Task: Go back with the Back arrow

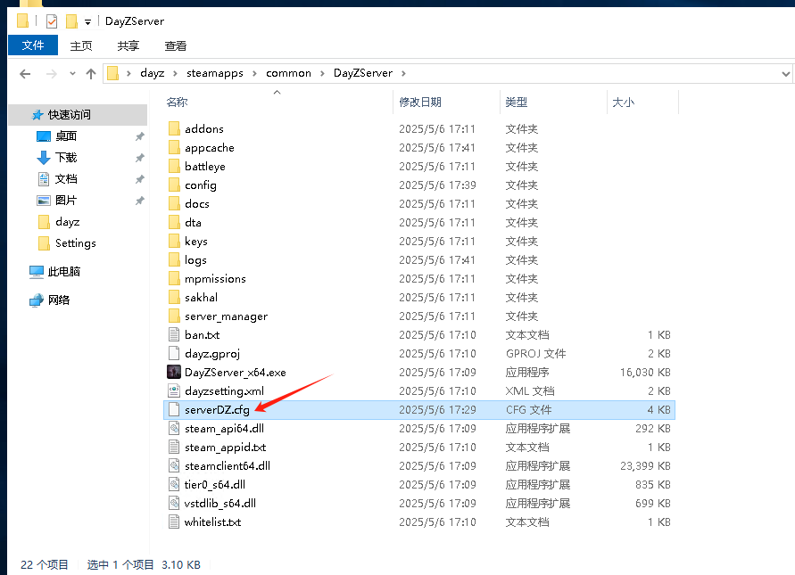Action: [25, 74]
